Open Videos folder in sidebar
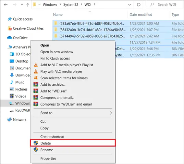 [x=21, y=96]
